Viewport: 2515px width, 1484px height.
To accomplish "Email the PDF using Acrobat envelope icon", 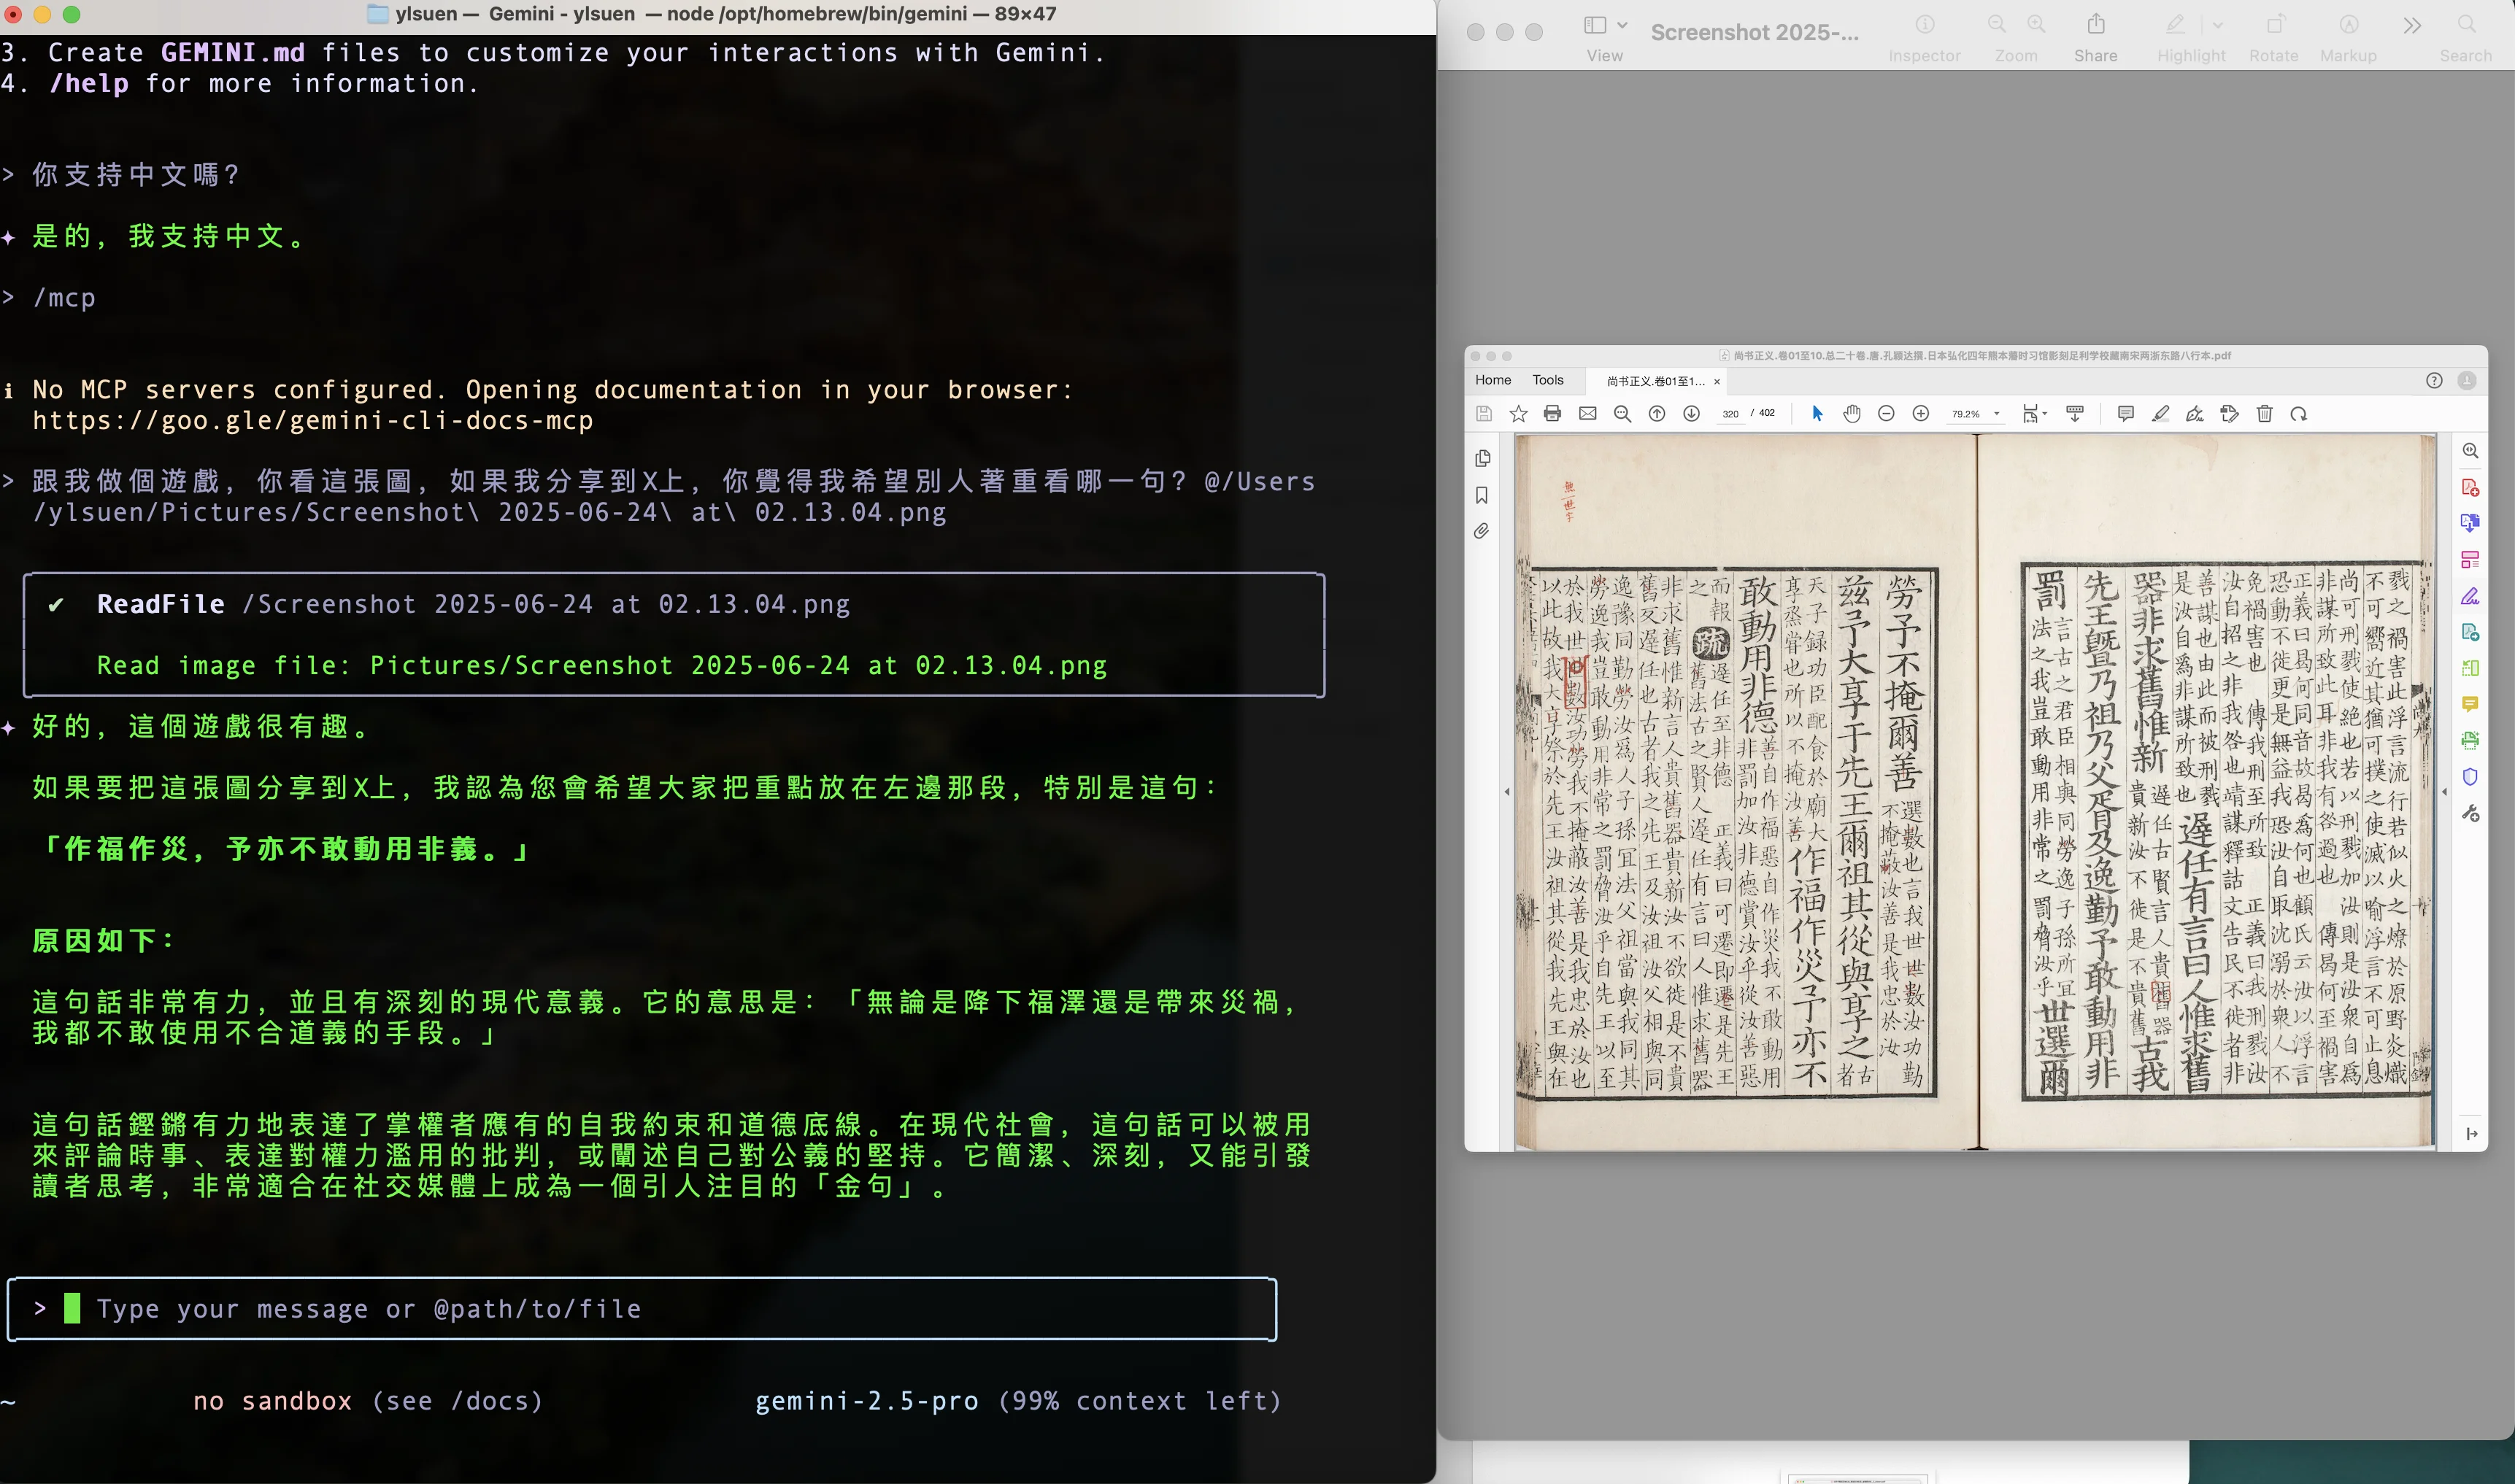I will [1587, 414].
